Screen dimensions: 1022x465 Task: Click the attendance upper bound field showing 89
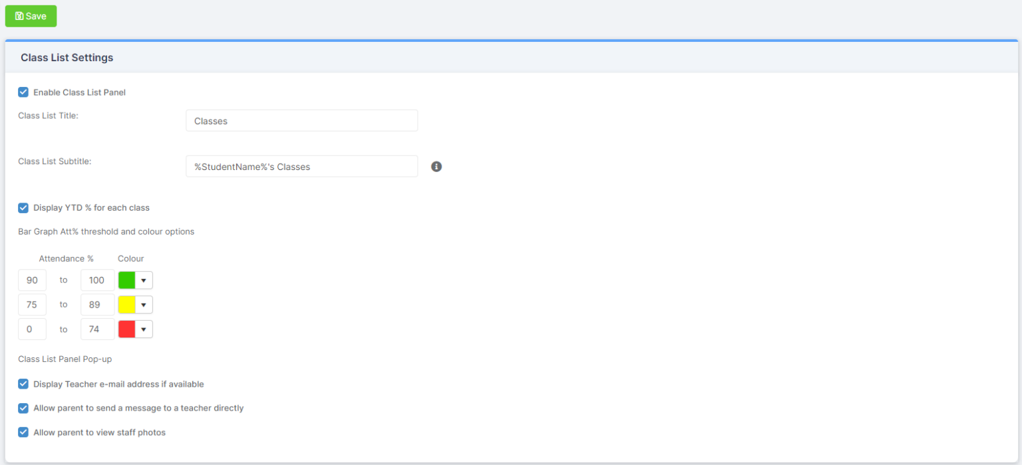tap(96, 305)
